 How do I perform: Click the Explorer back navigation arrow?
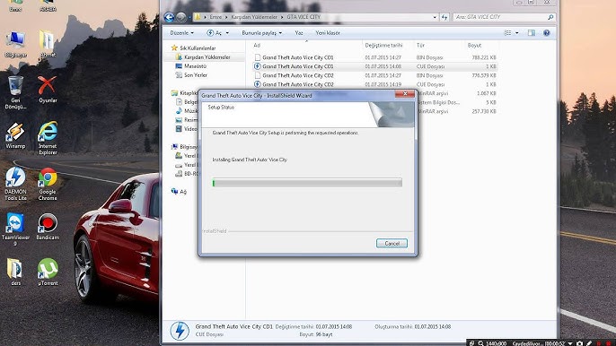tap(170, 17)
